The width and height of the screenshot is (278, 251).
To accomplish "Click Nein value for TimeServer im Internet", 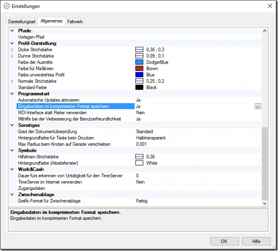I will [140, 182].
